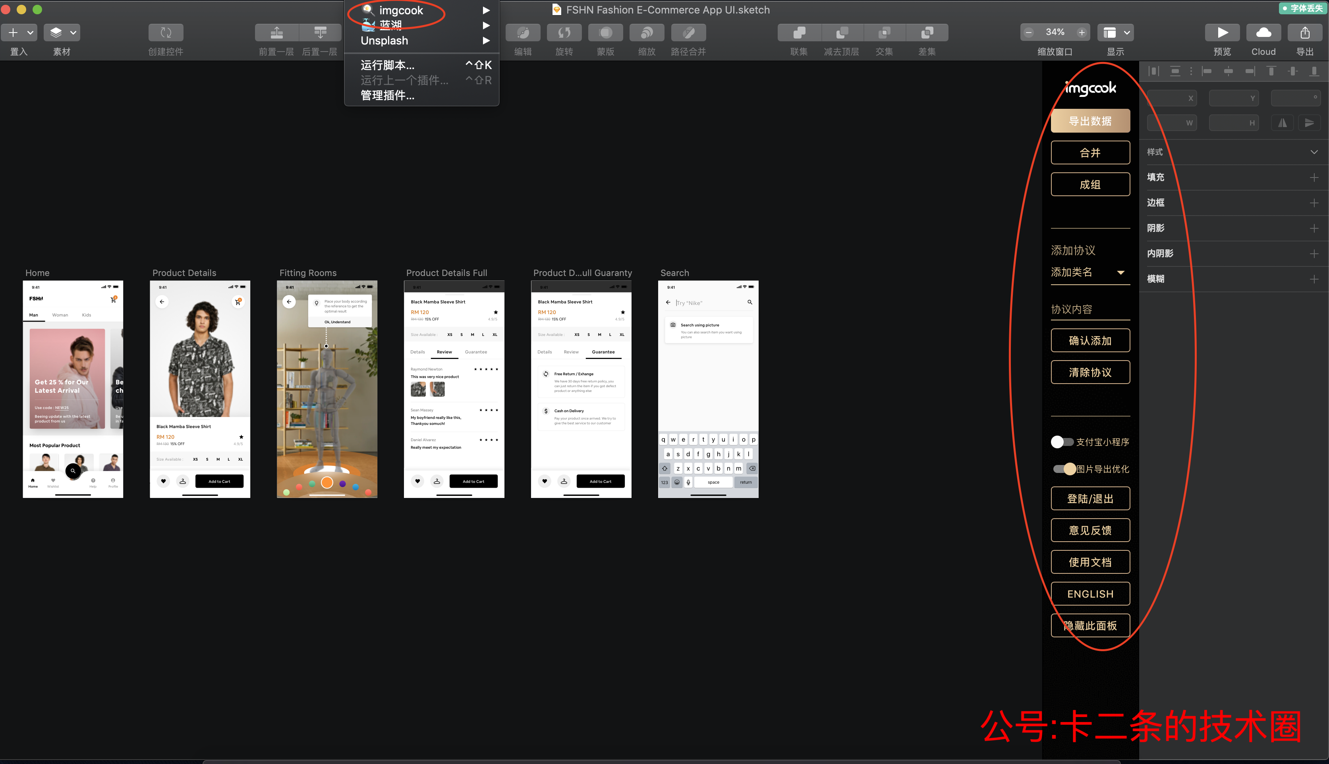Click Confirm Add (确认添加) button
The width and height of the screenshot is (1329, 764).
click(x=1090, y=341)
